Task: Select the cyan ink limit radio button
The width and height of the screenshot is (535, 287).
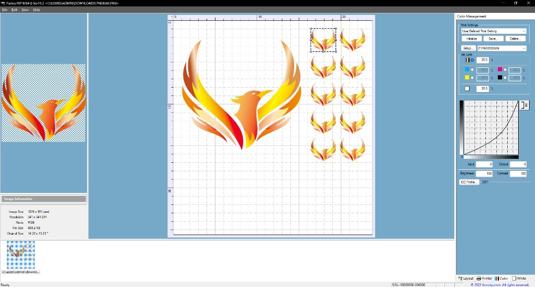Action: (472, 70)
